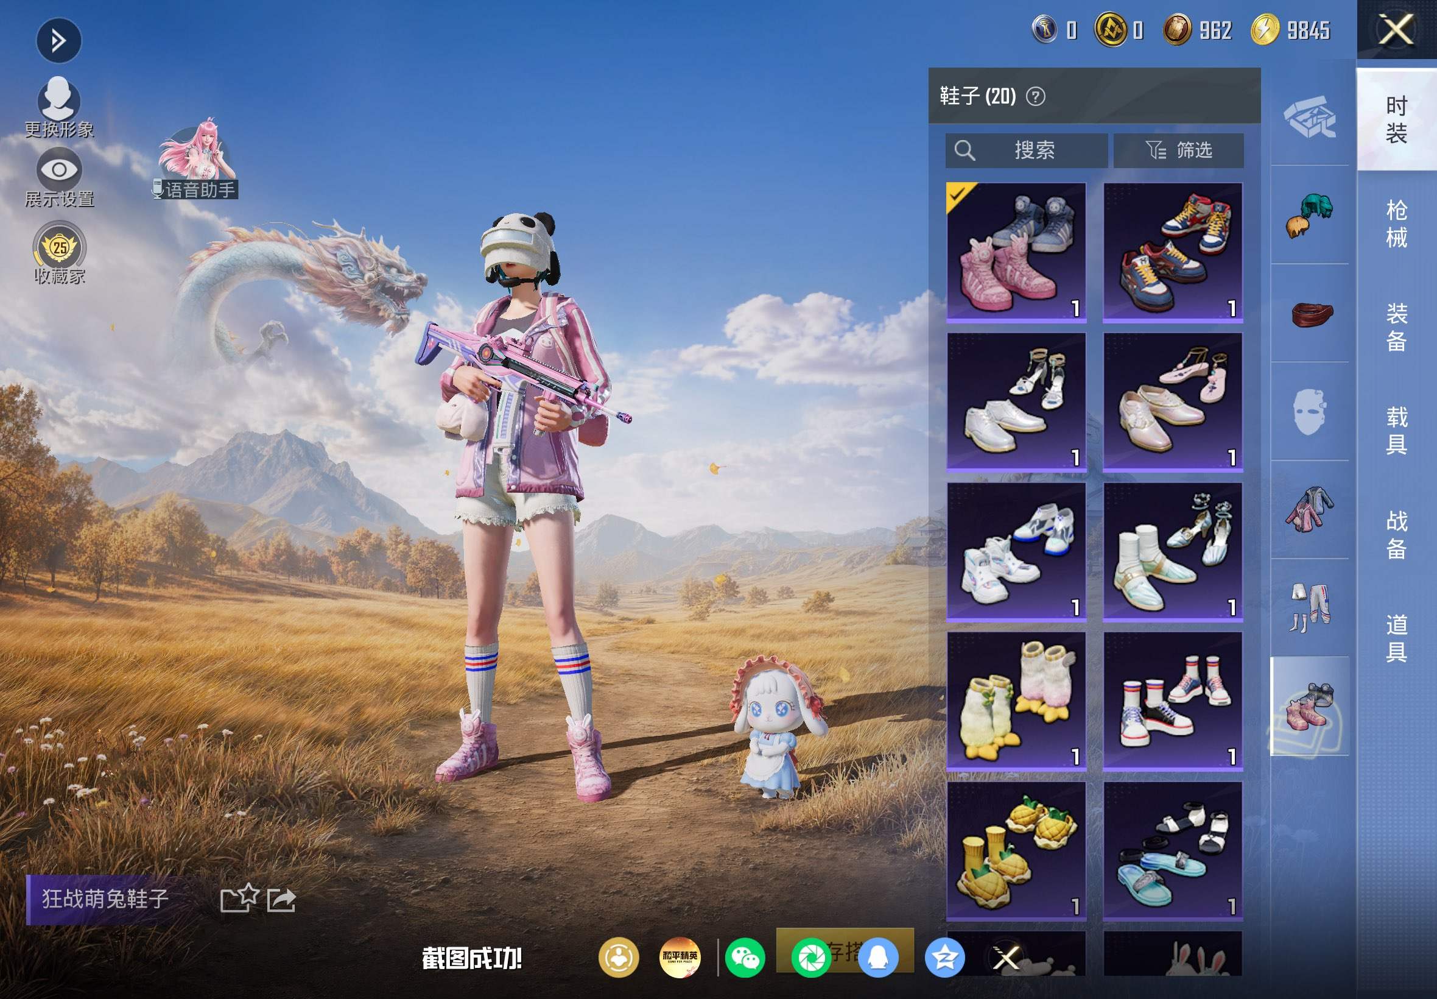The image size is (1437, 999).
Task: Click the gold M coin currency icon
Action: [1111, 29]
